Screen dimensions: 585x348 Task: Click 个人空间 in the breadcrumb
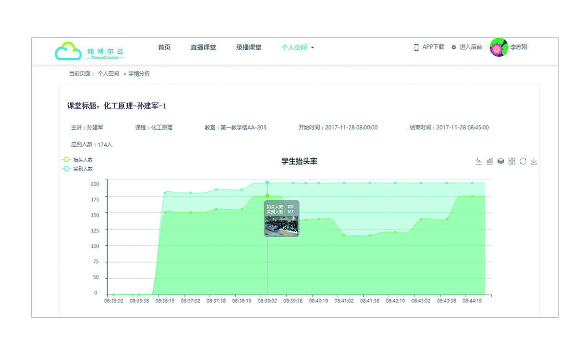point(108,74)
